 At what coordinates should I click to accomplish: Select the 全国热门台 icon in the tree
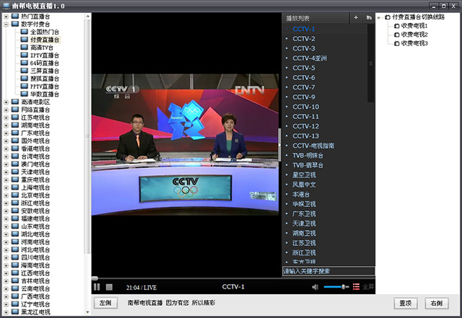pyautogui.click(x=25, y=32)
